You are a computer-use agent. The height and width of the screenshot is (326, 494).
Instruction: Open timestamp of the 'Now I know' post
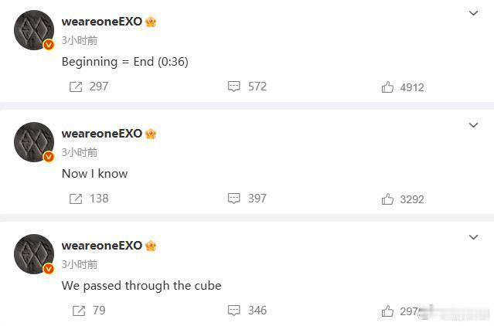click(x=80, y=152)
